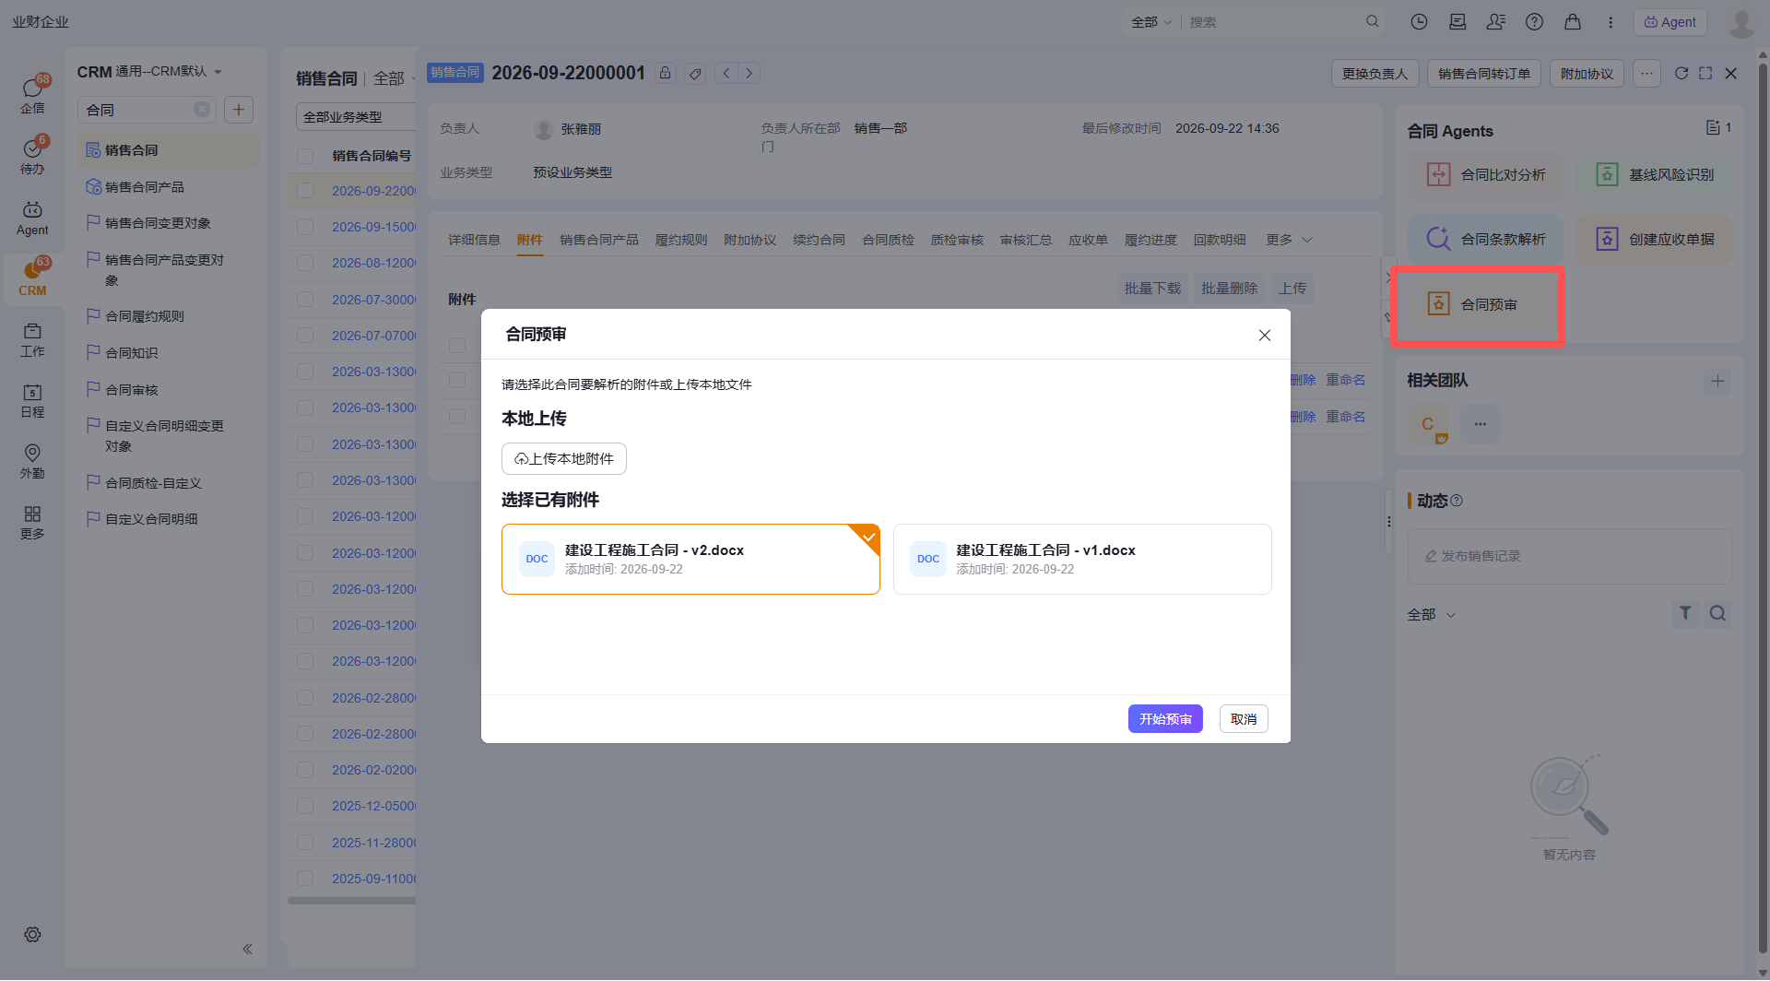Switch to the 履约规则 tab
Screen dimensions: 1770x981
(681, 240)
